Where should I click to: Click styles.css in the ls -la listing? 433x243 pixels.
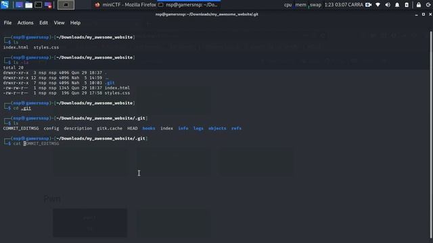click(117, 93)
